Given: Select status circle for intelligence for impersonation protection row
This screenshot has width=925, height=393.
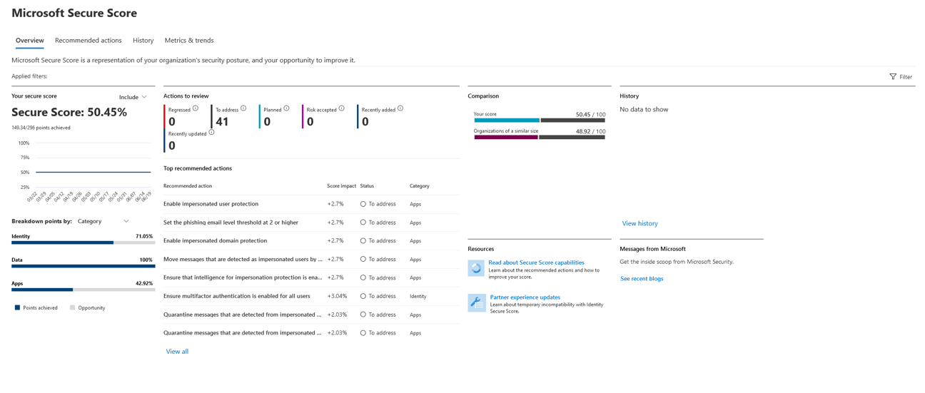Looking at the screenshot, I should (363, 277).
